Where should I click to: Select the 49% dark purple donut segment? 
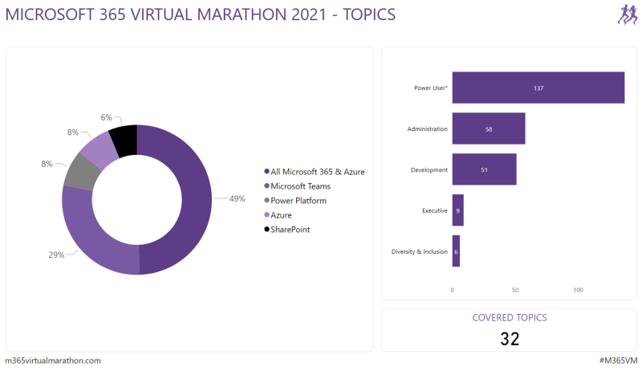click(x=197, y=201)
